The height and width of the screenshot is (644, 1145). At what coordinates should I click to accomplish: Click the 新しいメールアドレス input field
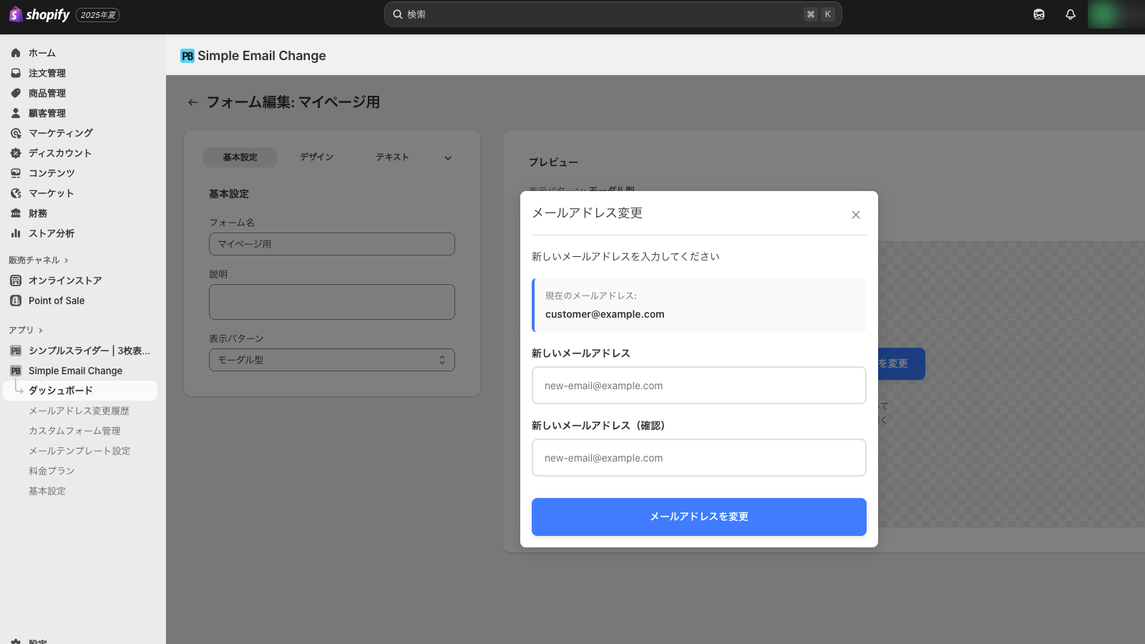click(698, 385)
